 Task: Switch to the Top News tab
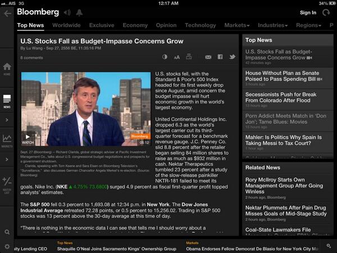tap(30, 25)
